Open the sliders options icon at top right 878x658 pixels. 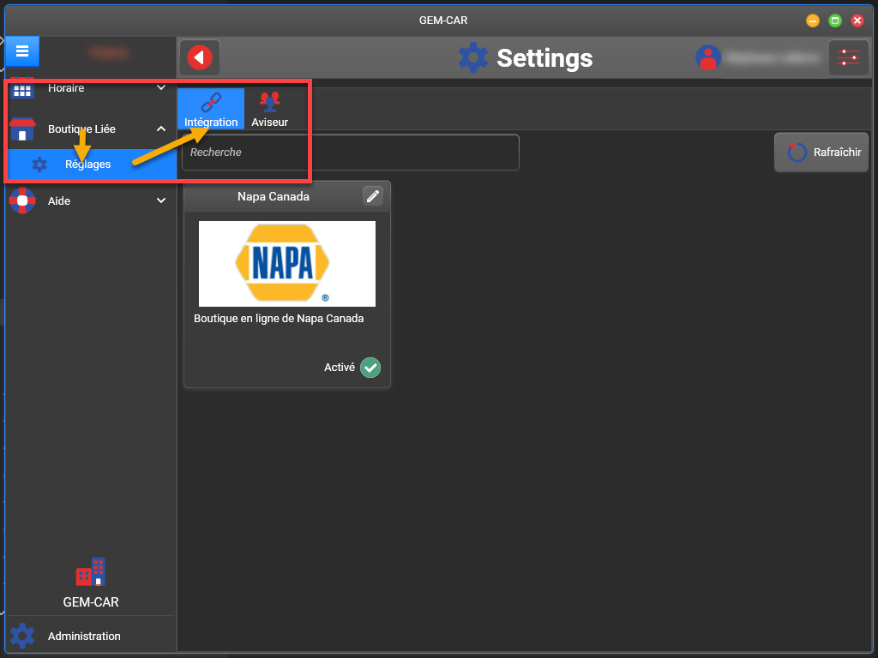(x=848, y=57)
